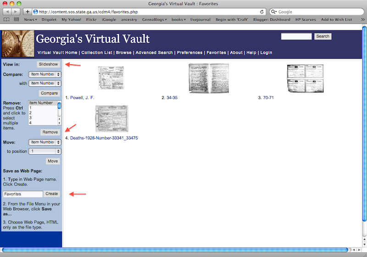The width and height of the screenshot is (367, 257).
Task: Select item 3 in the Remove list
Action: [43, 118]
